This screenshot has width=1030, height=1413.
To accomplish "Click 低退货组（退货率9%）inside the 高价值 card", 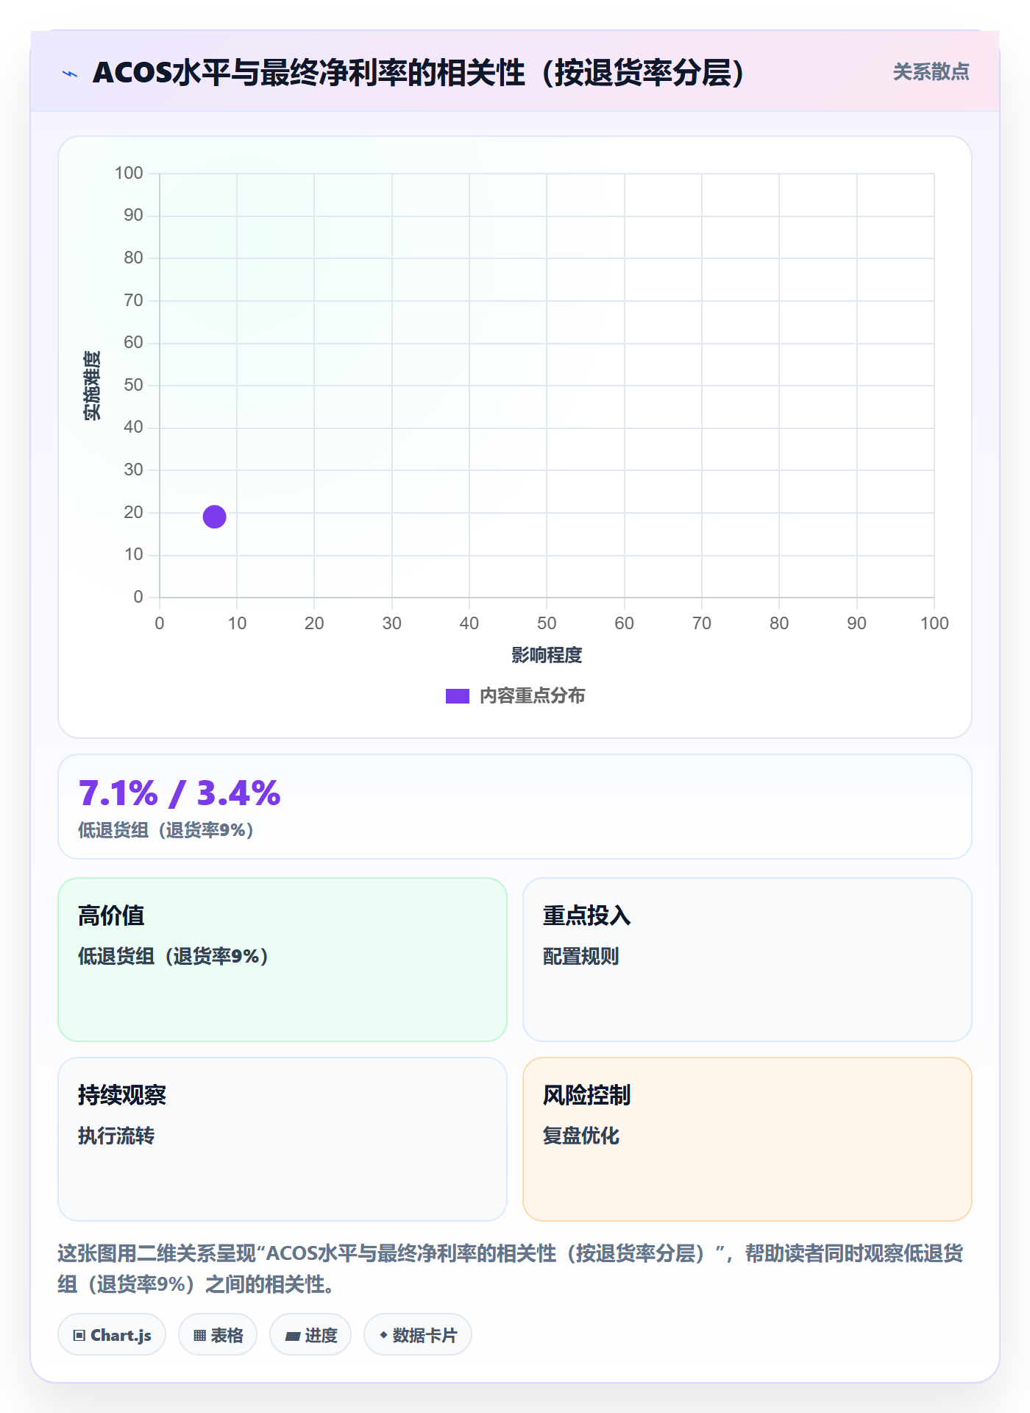I will (174, 956).
